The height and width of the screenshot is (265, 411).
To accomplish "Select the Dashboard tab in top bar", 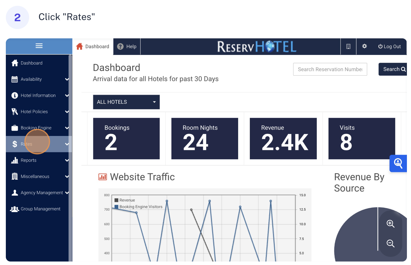I will click(93, 46).
